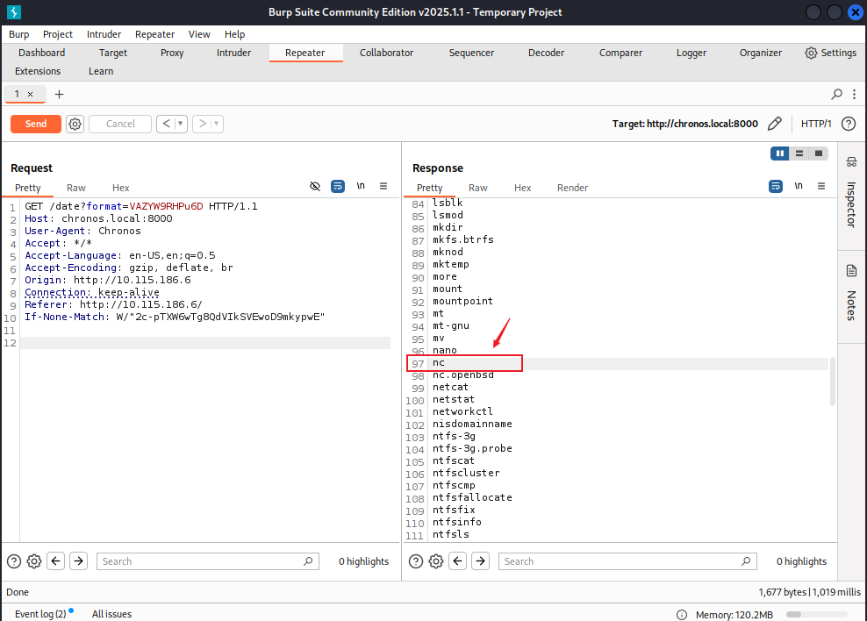
Task: Close Repeater tab 1
Action: (x=31, y=94)
